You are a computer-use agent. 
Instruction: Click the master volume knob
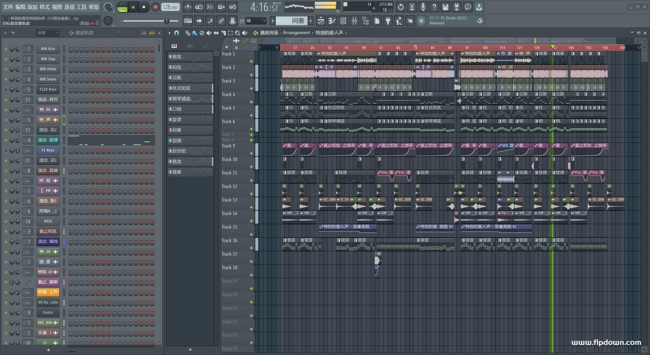[x=108, y=7]
